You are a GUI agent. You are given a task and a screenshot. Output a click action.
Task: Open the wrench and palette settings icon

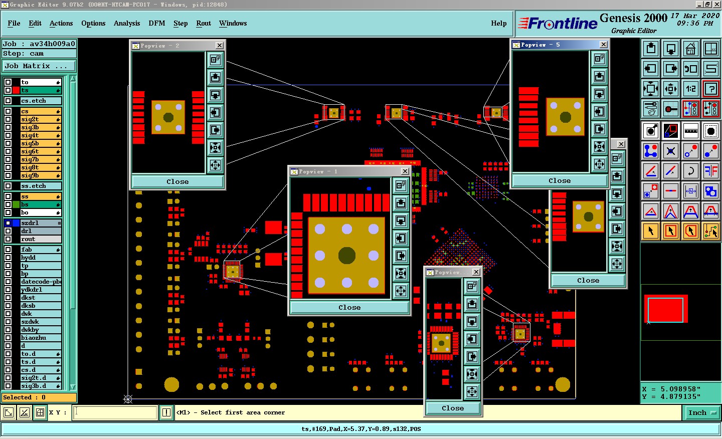click(x=651, y=108)
